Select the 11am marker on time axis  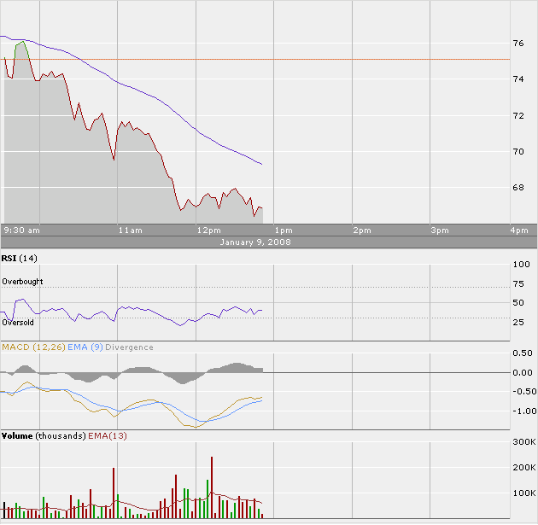130,230
